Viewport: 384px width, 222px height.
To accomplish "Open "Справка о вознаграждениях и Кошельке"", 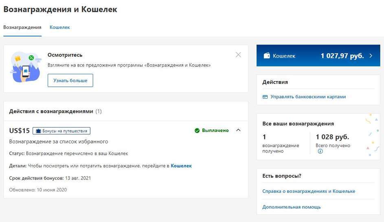I will pyautogui.click(x=309, y=191).
